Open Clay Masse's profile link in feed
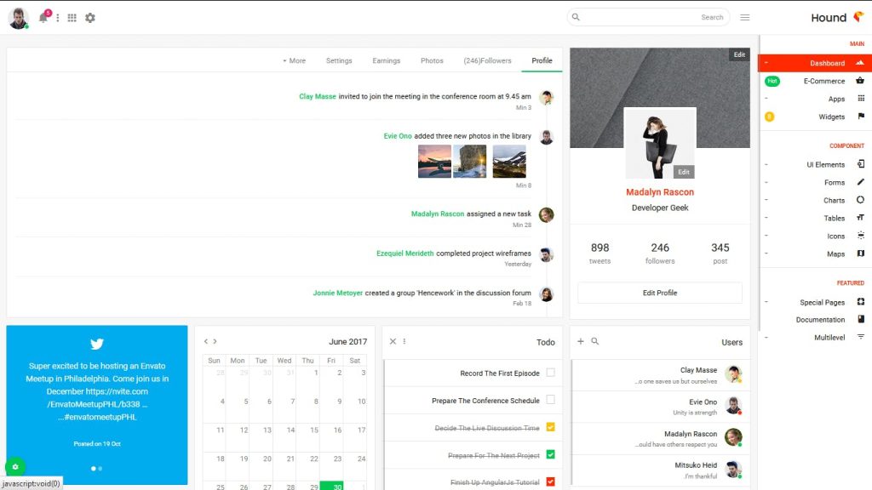 click(x=317, y=96)
